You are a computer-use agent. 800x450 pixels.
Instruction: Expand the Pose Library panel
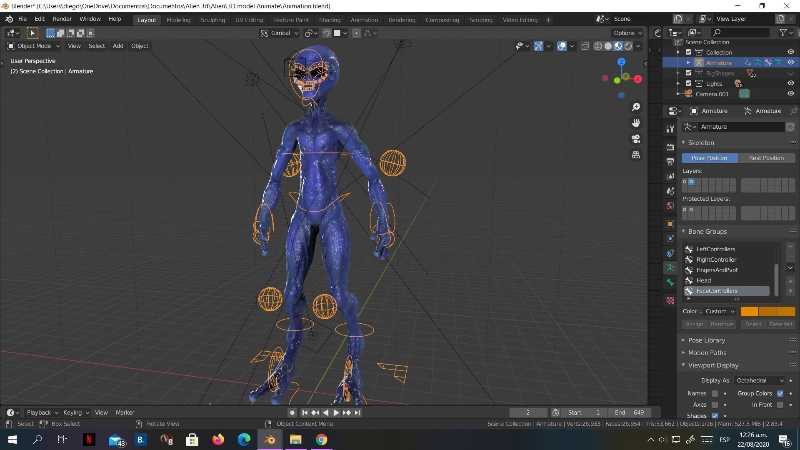pyautogui.click(x=706, y=340)
